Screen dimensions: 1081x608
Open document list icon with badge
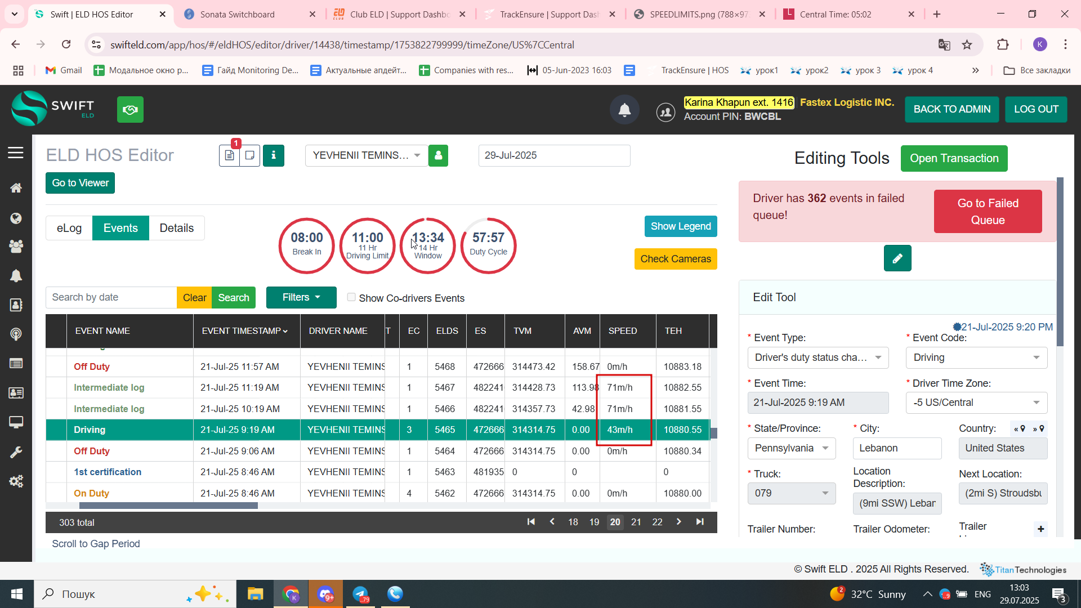229,155
